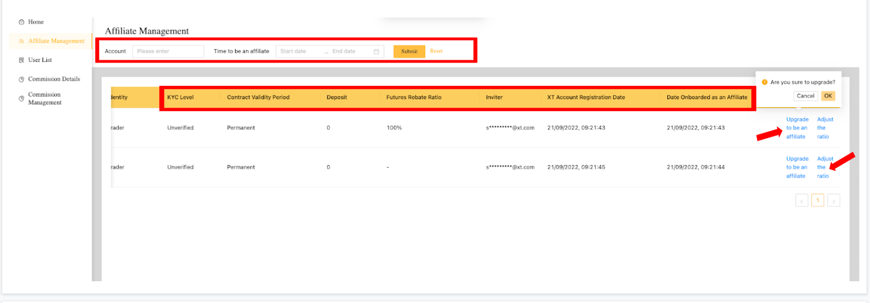Click the calendar icon in date range field
Image resolution: width=870 pixels, height=303 pixels.
pyautogui.click(x=377, y=51)
